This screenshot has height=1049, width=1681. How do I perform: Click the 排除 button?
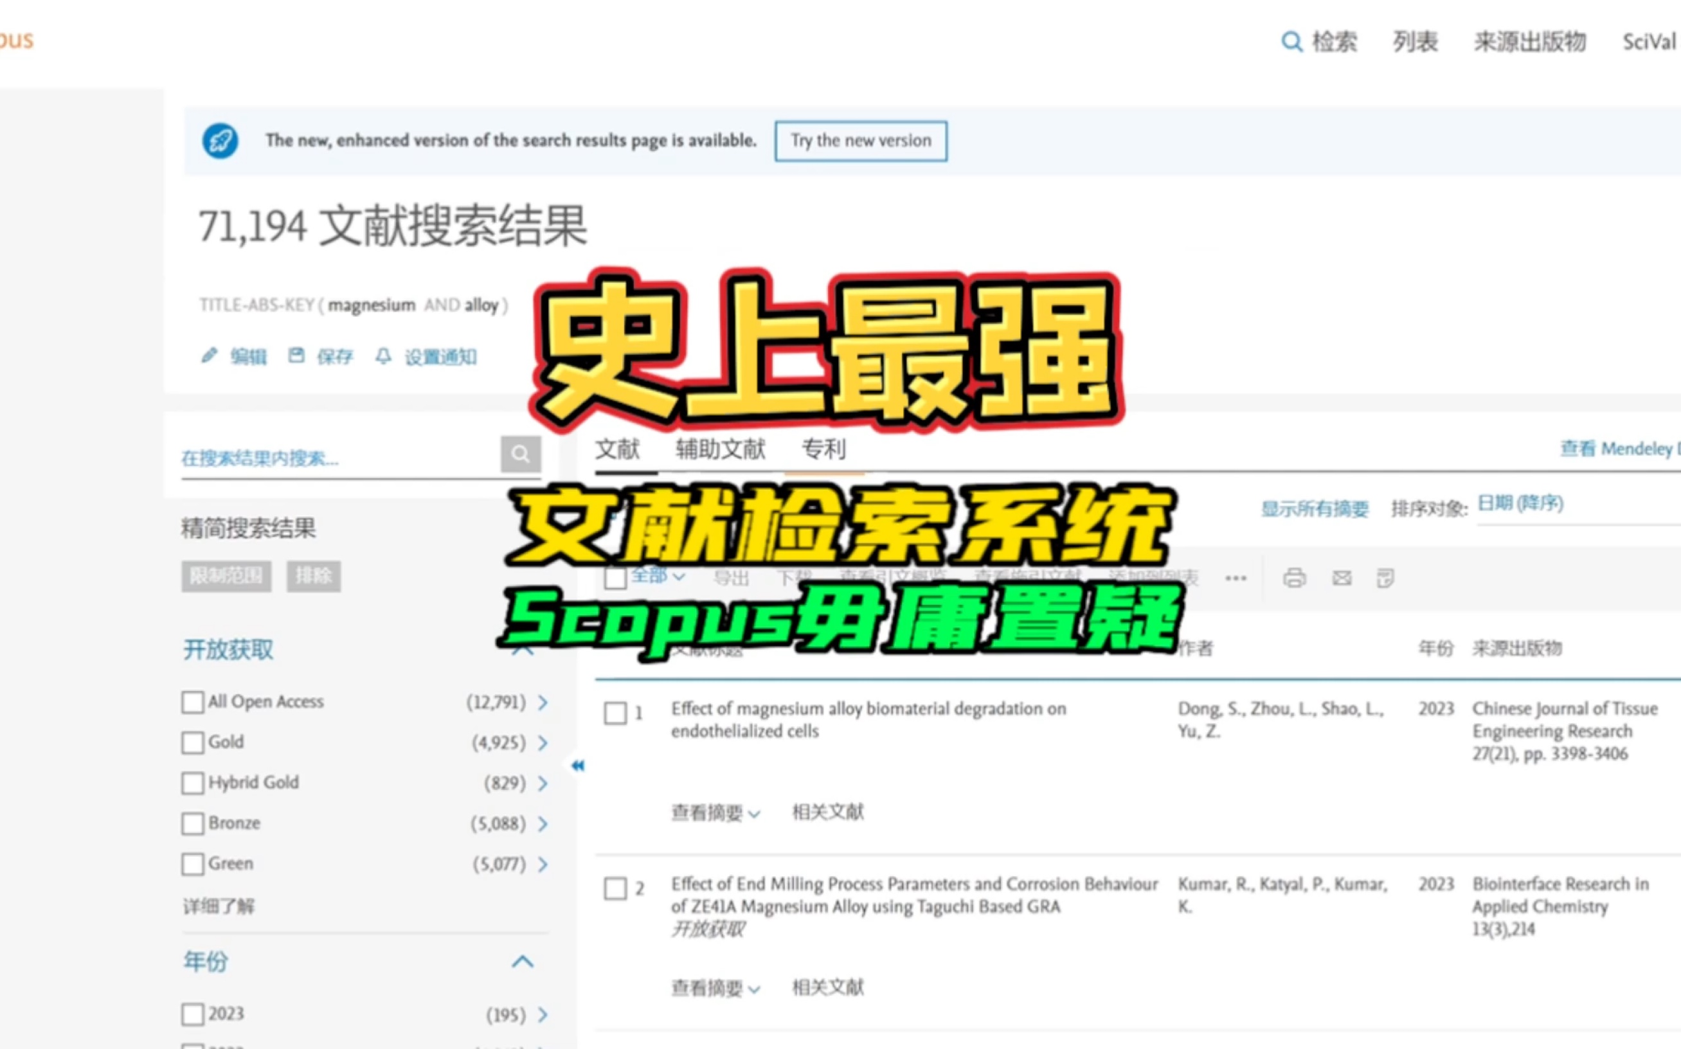314,576
